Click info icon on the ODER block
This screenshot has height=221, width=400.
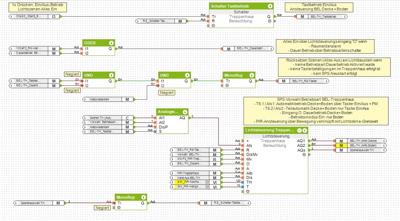pos(112,42)
